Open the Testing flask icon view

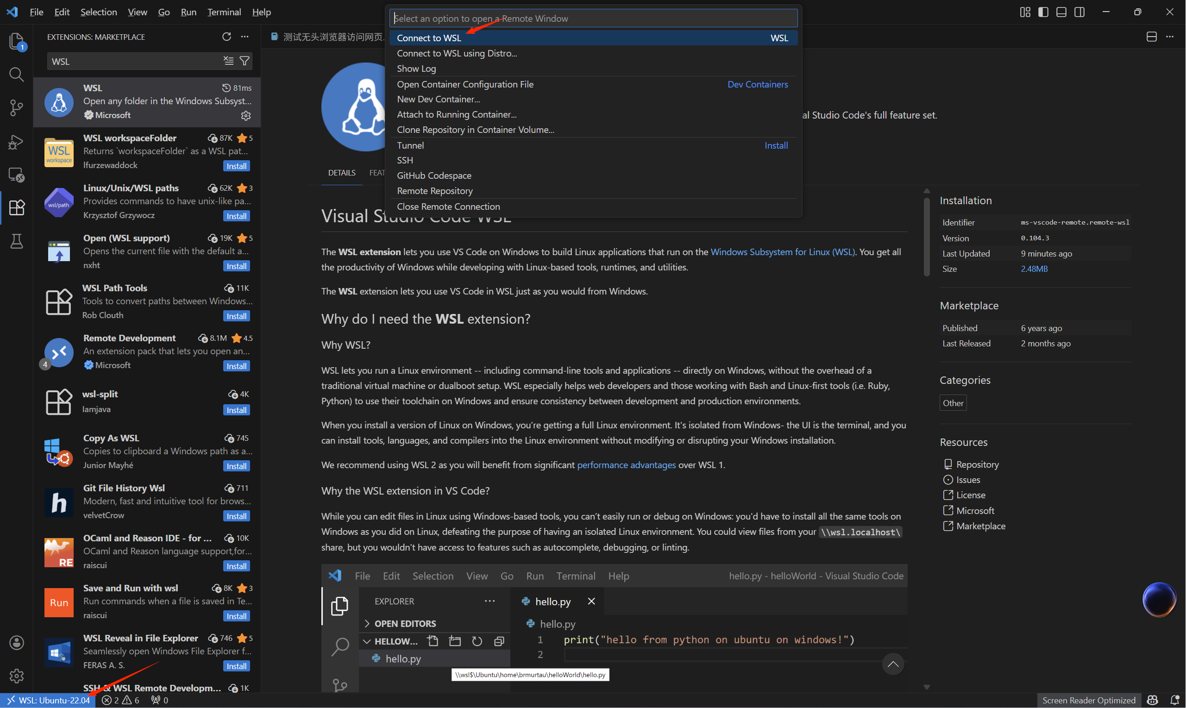point(17,241)
